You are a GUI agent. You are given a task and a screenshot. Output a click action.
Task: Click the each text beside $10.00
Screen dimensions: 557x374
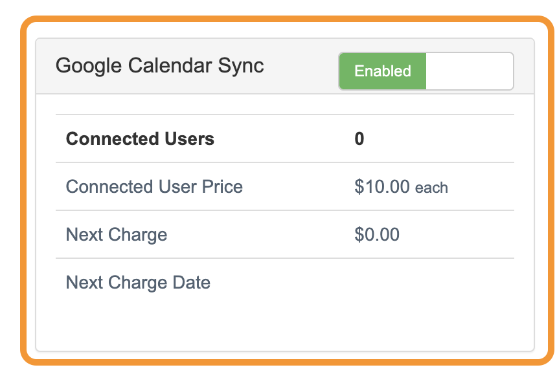[433, 188]
